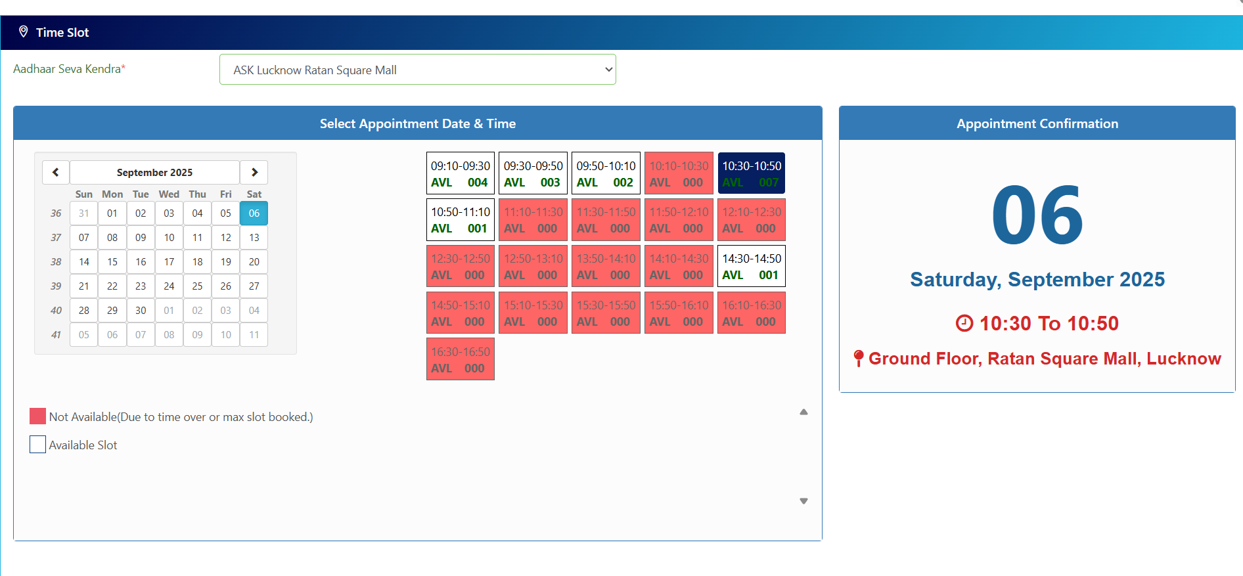Pick date 15 in the calendar

[112, 262]
